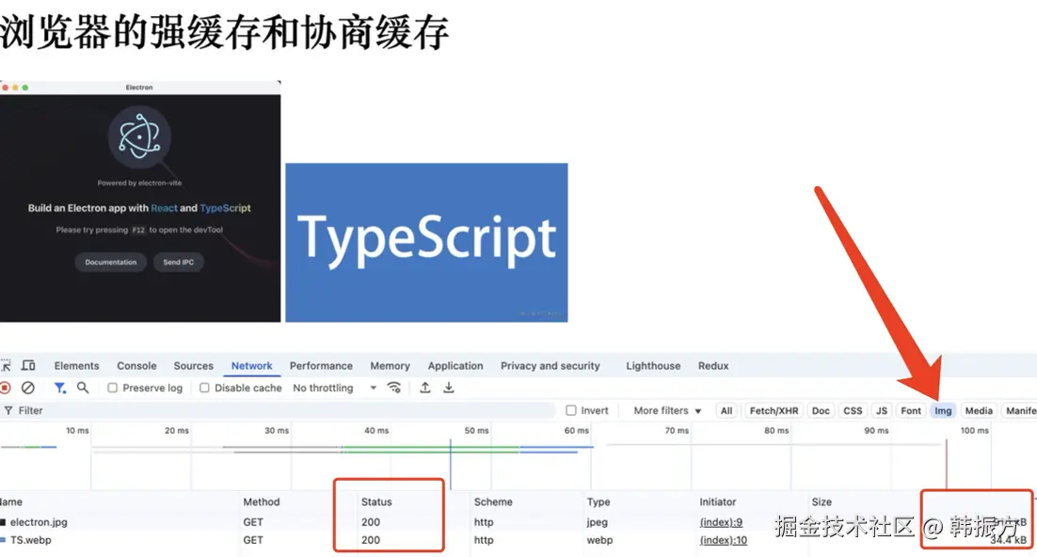This screenshot has width=1037, height=557.
Task: Switch to the Elements tab
Action: (x=77, y=365)
